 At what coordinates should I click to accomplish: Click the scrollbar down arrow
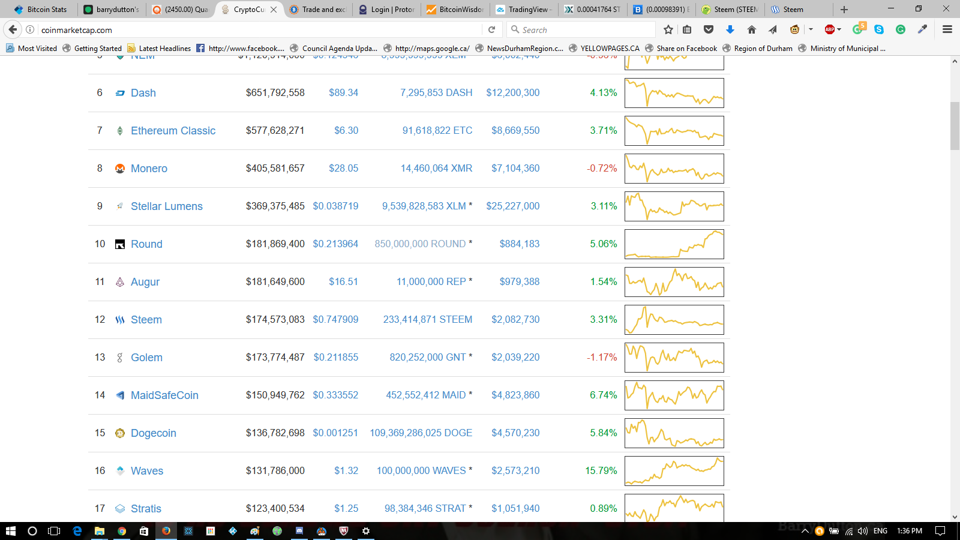tap(955, 517)
